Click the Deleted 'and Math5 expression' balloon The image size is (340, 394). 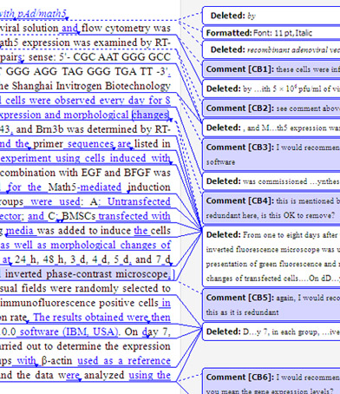(271, 128)
